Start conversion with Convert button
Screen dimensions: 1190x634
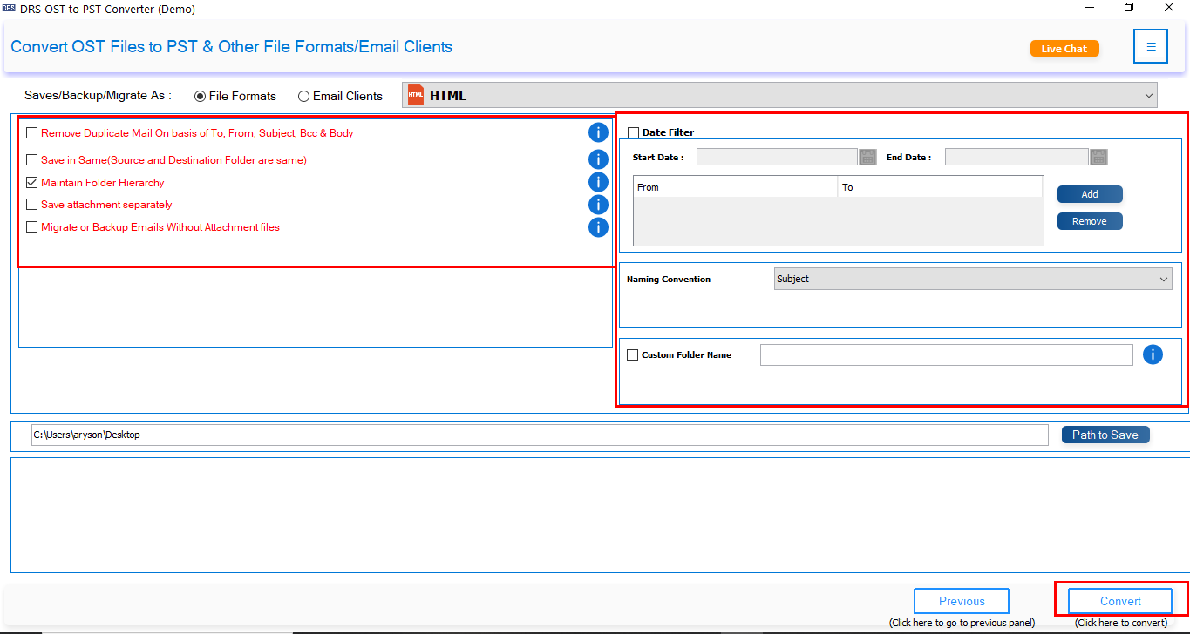click(1120, 601)
